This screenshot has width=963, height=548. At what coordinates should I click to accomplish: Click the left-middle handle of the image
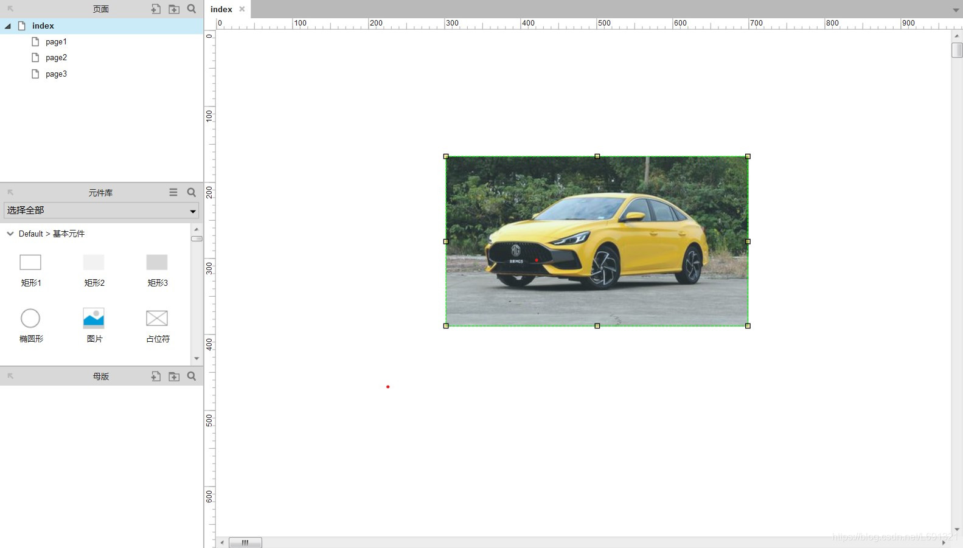446,241
